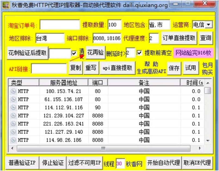Click the 复制 button
This screenshot has width=219, height=171.
76,68
